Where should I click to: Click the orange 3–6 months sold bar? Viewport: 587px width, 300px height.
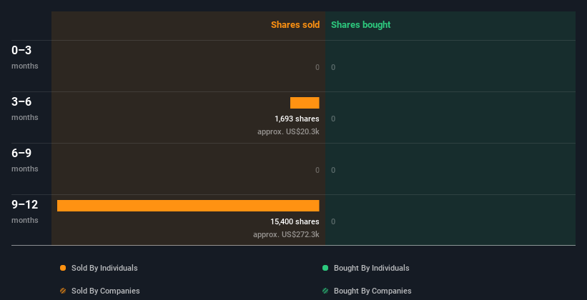(305, 103)
